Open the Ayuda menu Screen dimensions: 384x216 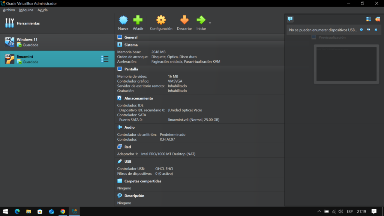coord(42,10)
